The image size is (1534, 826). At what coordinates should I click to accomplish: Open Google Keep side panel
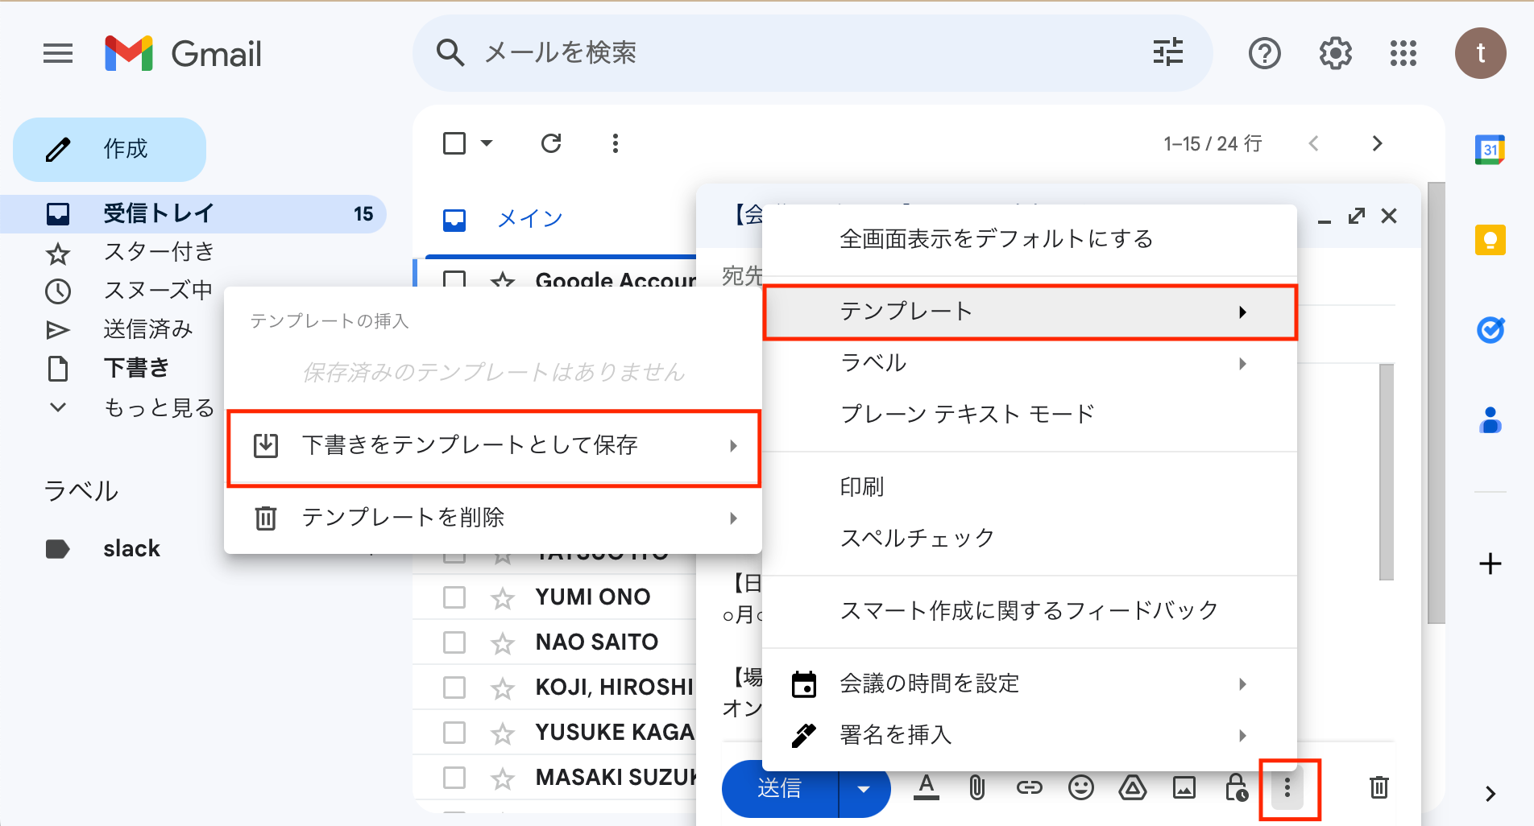coord(1490,240)
